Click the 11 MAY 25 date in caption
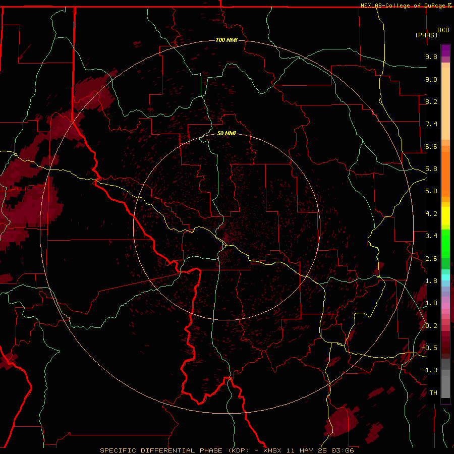The width and height of the screenshot is (454, 454). pos(308,450)
